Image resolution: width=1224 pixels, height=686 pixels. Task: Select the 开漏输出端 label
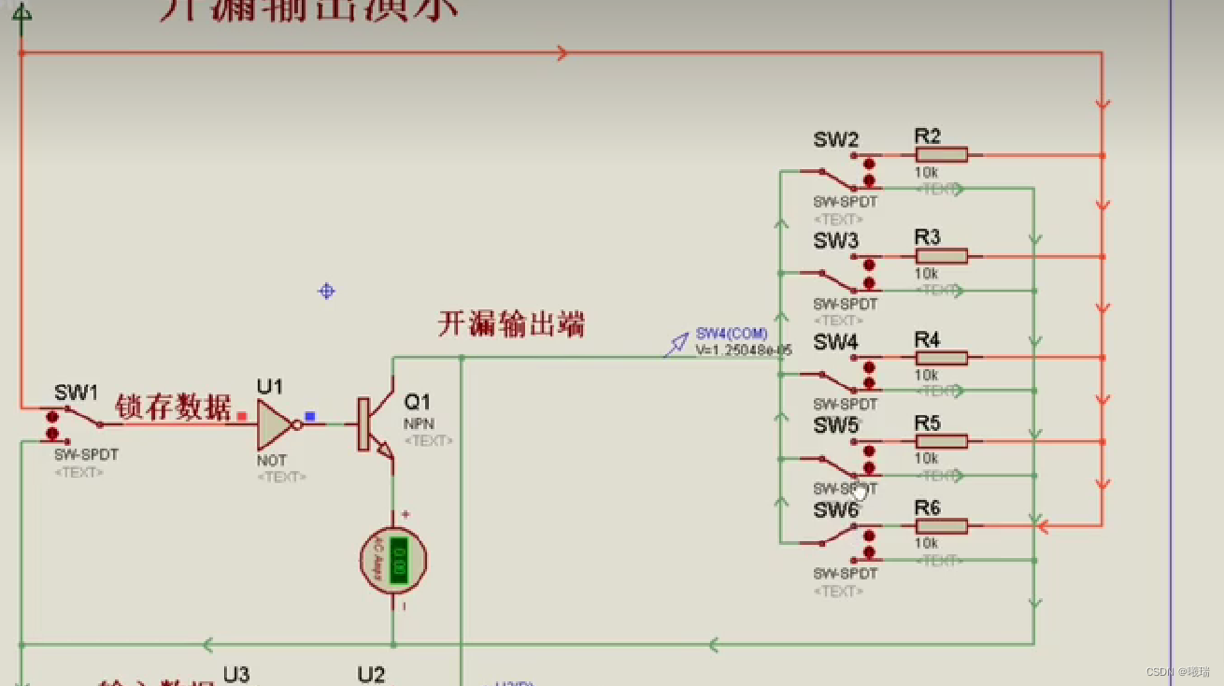tap(511, 324)
